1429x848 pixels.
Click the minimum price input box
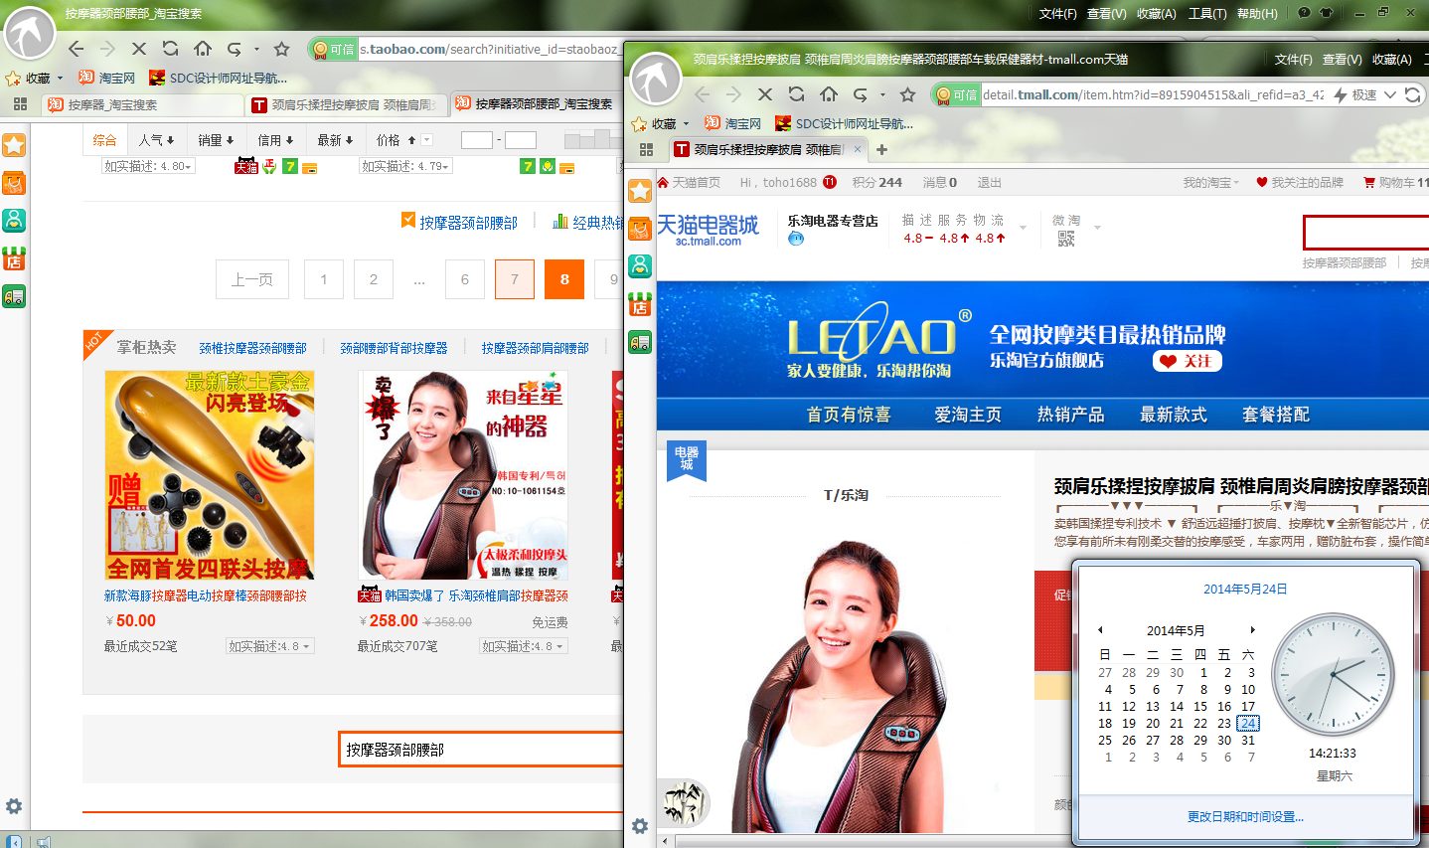pos(477,140)
